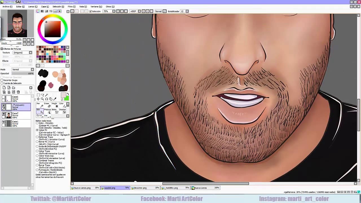Viewport: 361px width, 203px height.
Task: Click the zoom in plus button in toolbar
Action: (x=122, y=11)
